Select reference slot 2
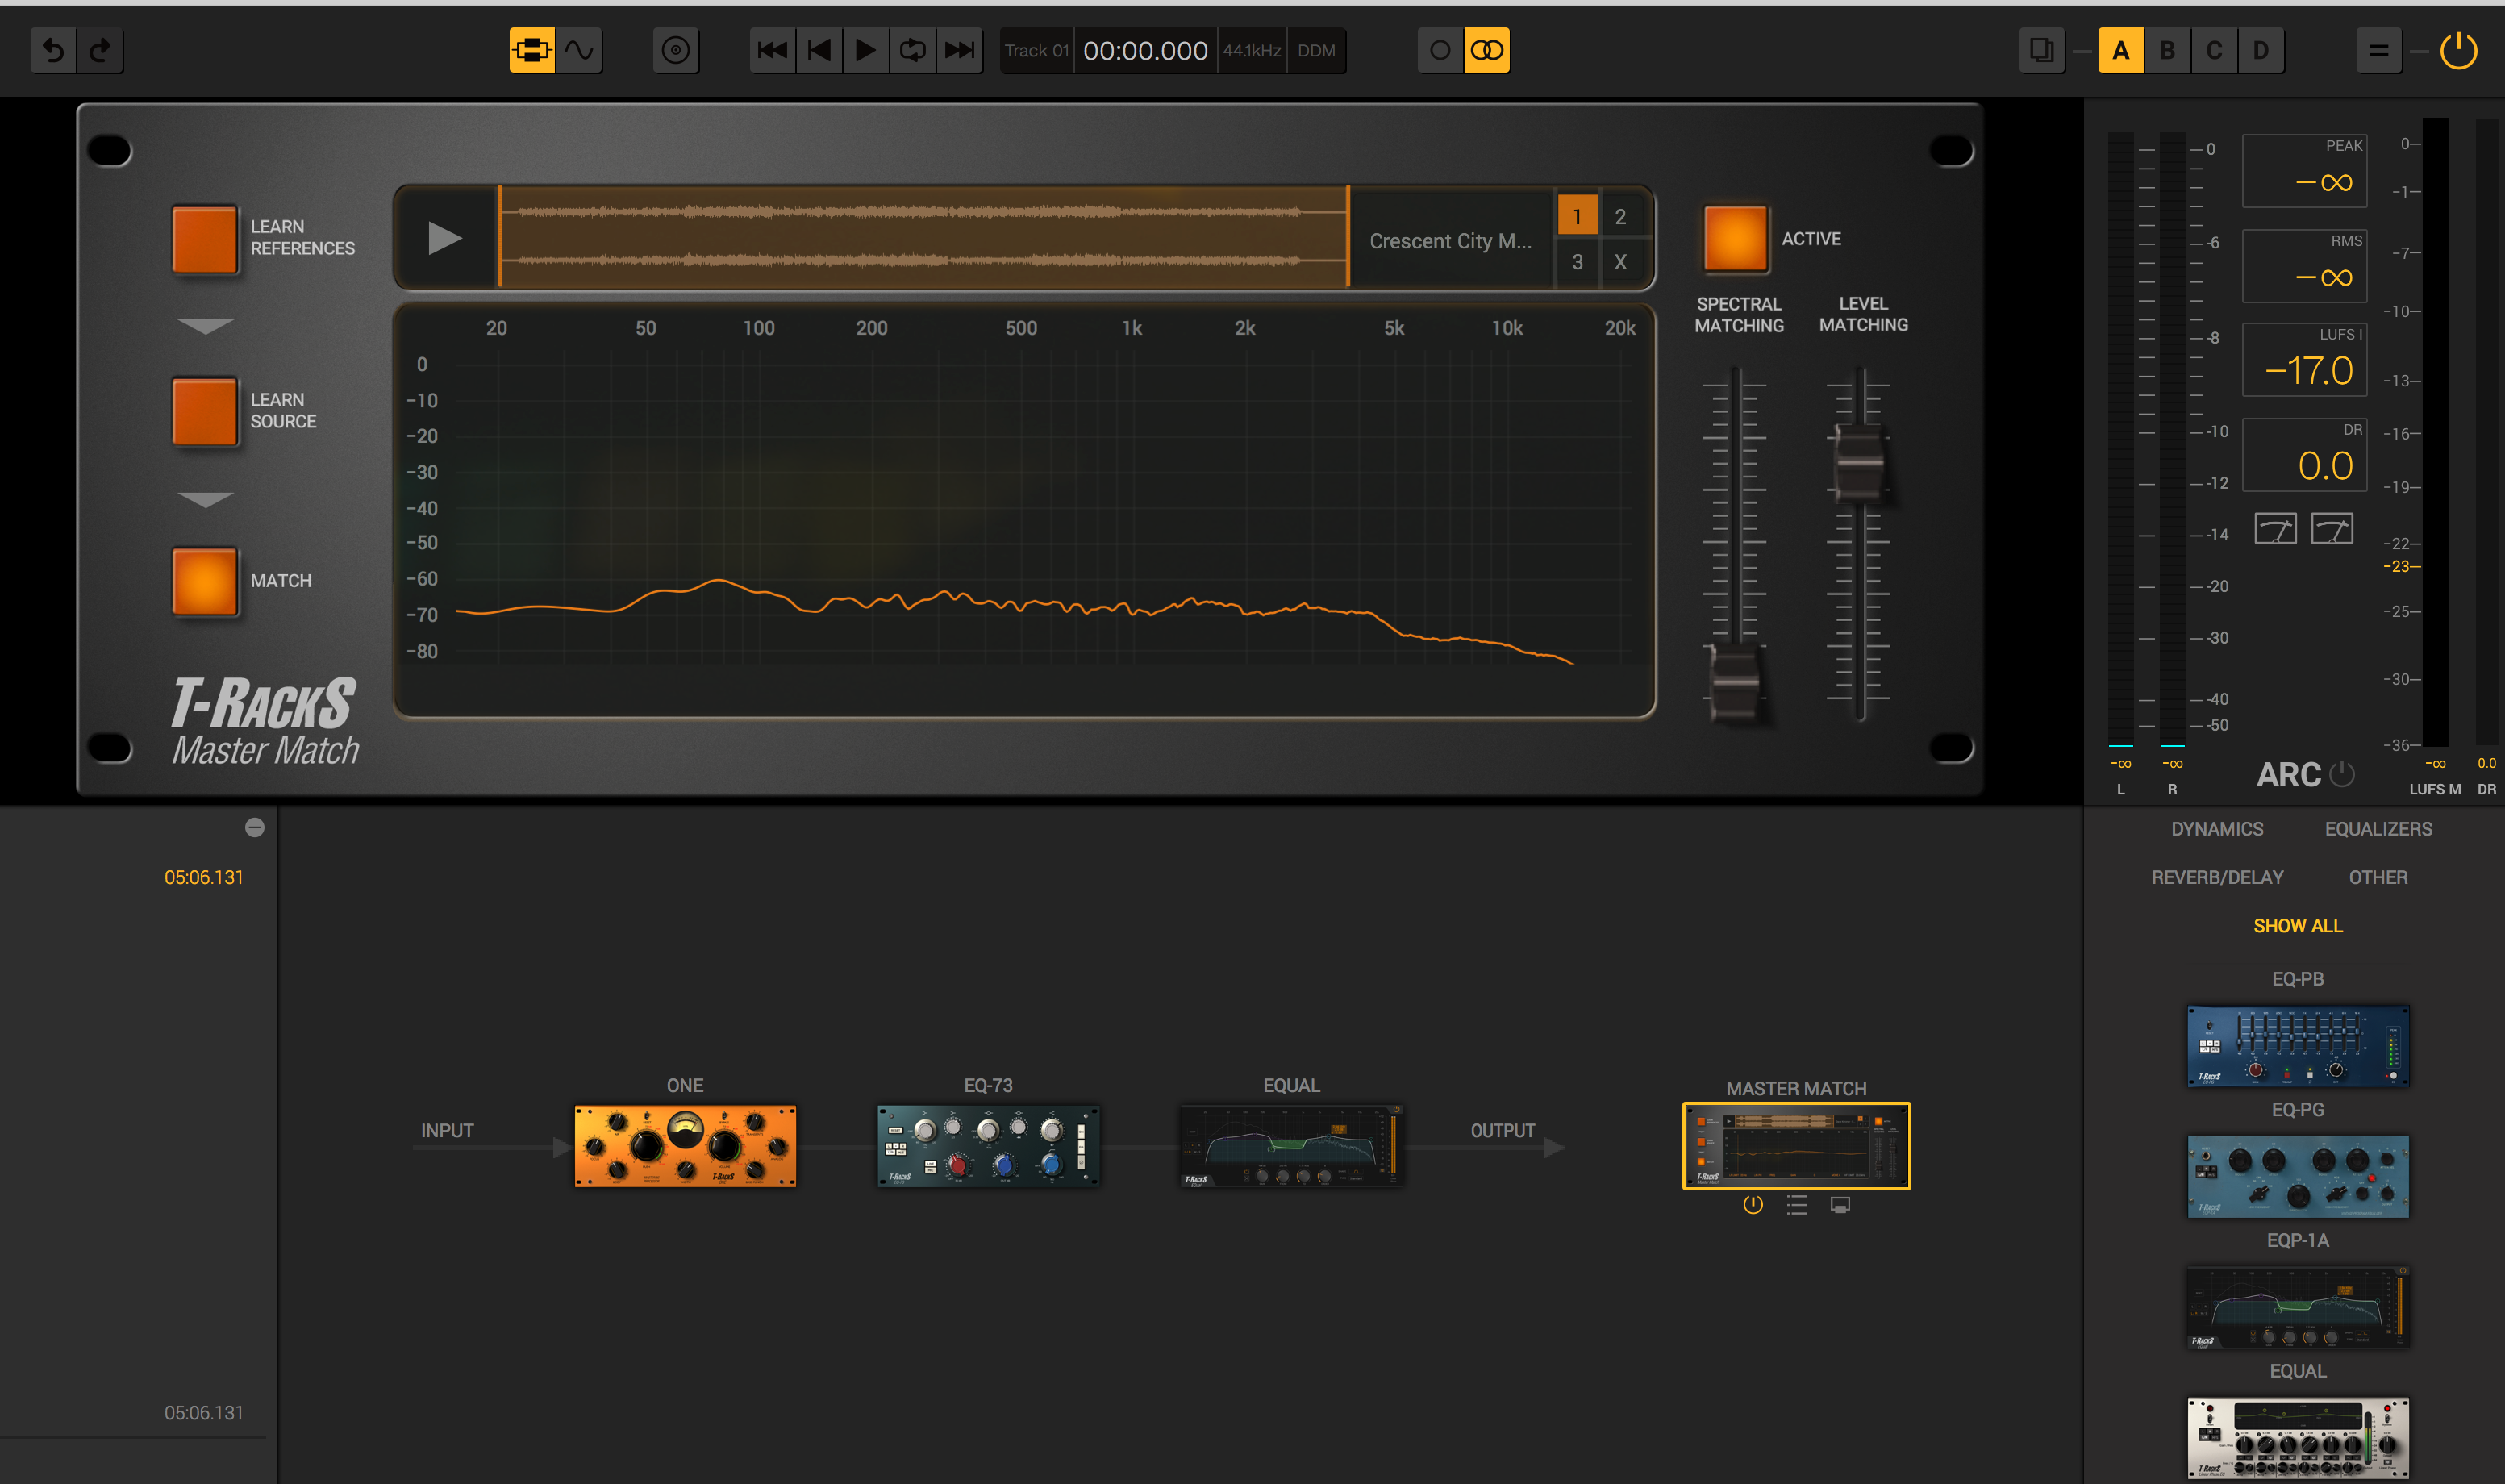 pyautogui.click(x=1620, y=216)
